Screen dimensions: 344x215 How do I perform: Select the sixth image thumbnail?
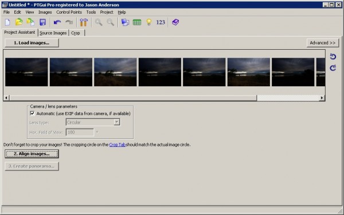[x=249, y=72]
